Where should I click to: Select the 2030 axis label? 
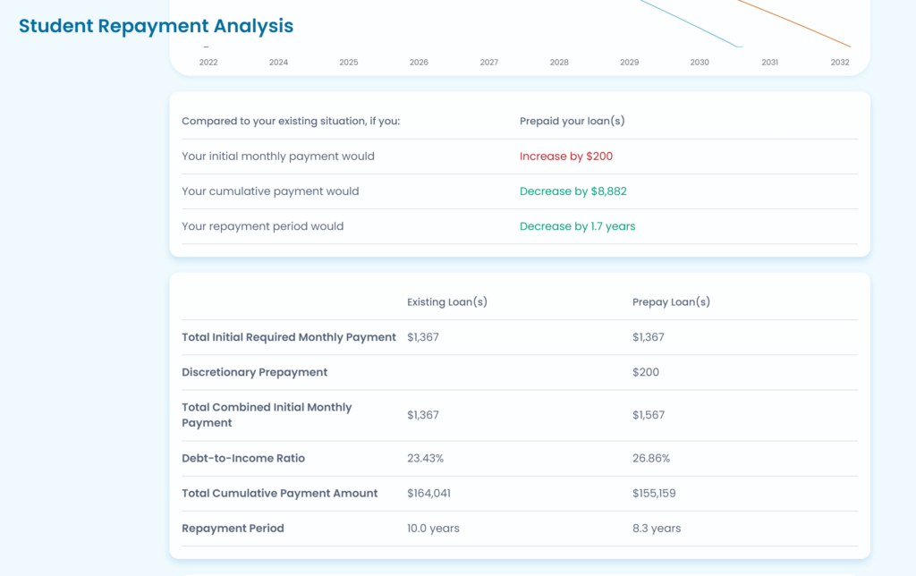click(x=699, y=63)
